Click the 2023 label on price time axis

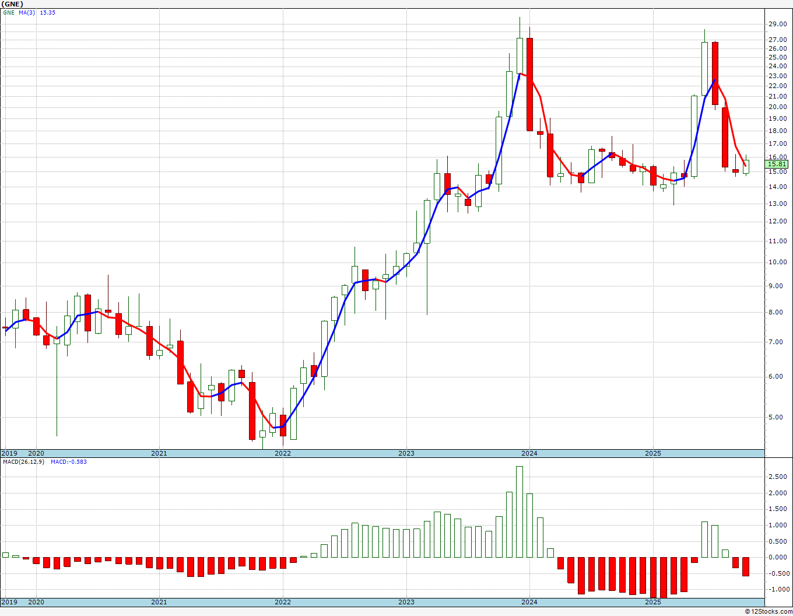click(406, 453)
